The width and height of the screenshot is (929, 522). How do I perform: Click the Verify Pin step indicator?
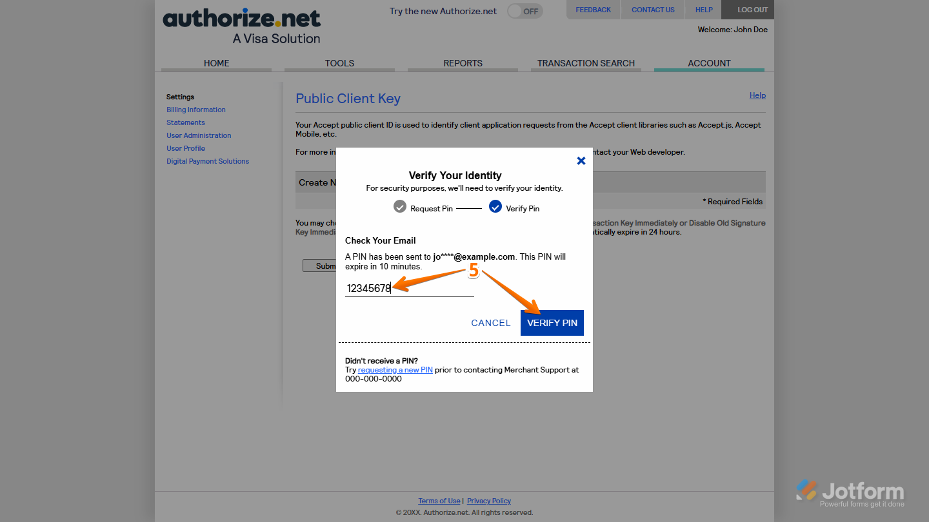[495, 207]
